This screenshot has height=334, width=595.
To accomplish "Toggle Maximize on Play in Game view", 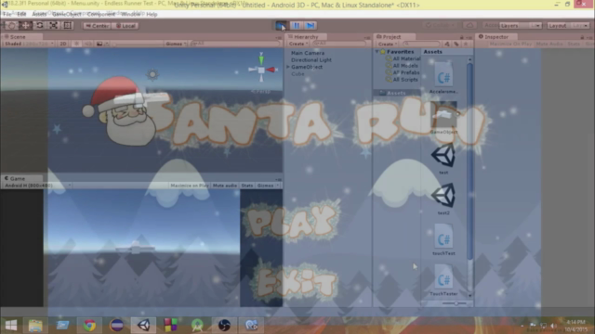I will click(x=190, y=186).
